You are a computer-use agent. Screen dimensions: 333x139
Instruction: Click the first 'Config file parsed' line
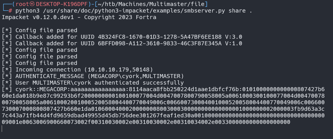40,30
